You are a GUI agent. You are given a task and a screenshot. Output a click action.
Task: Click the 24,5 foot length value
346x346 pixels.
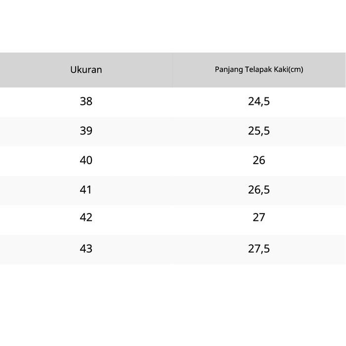(259, 102)
